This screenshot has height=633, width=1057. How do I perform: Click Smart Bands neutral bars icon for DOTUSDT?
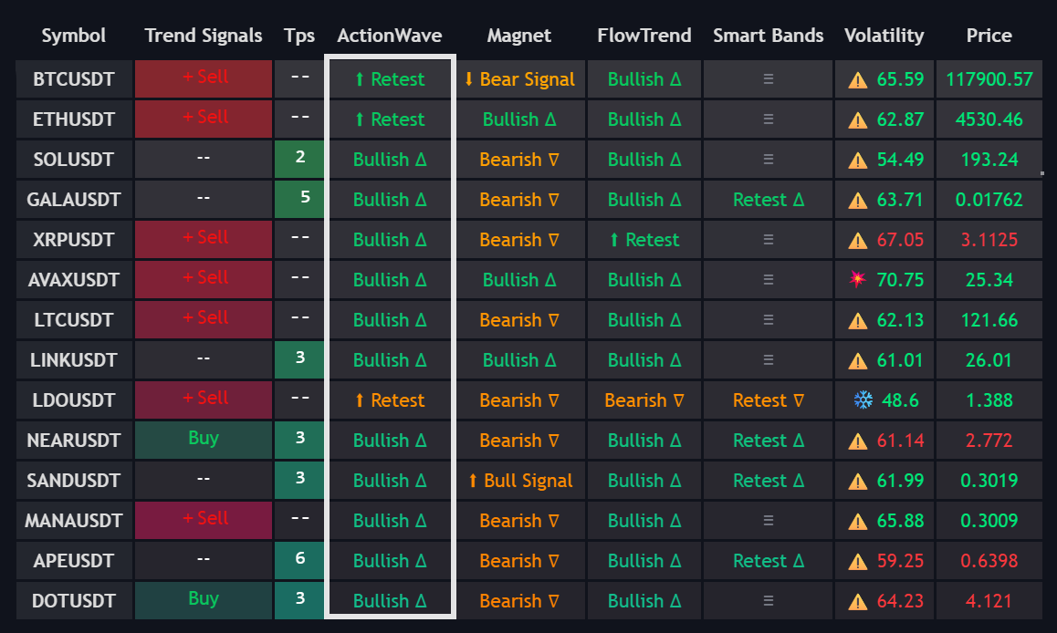(768, 601)
